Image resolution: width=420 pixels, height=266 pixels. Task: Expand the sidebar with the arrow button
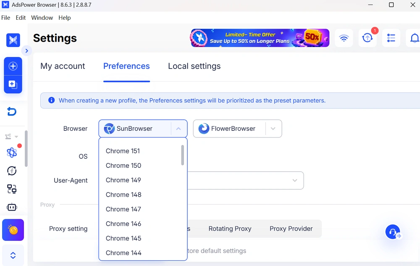(26, 50)
